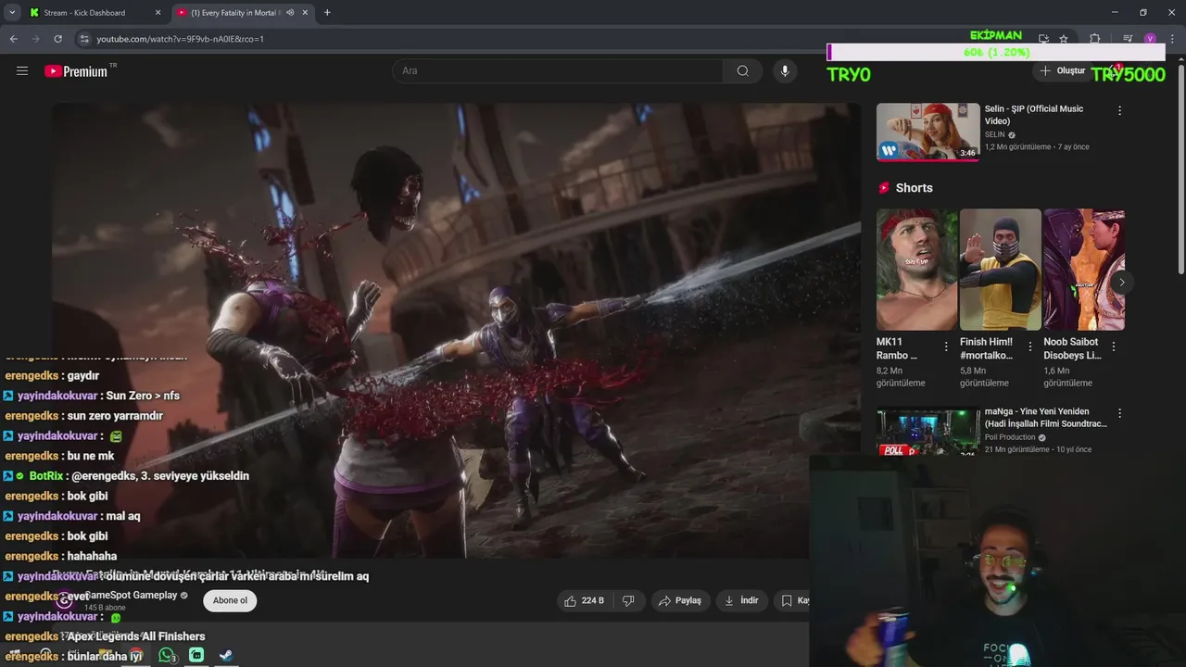Open options for MK11 Rambo short

coord(946,346)
